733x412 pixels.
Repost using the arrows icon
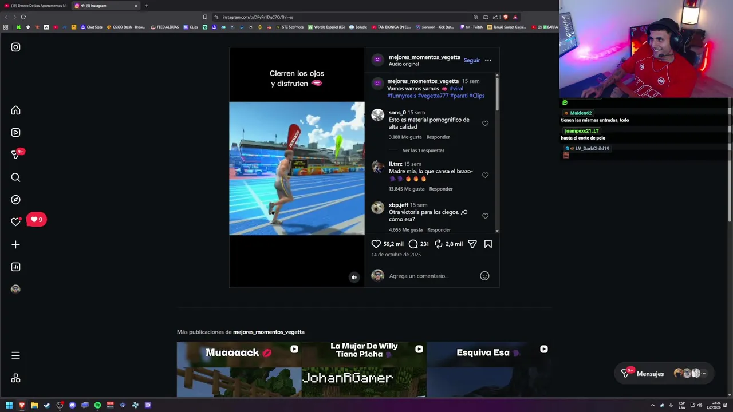click(438, 244)
